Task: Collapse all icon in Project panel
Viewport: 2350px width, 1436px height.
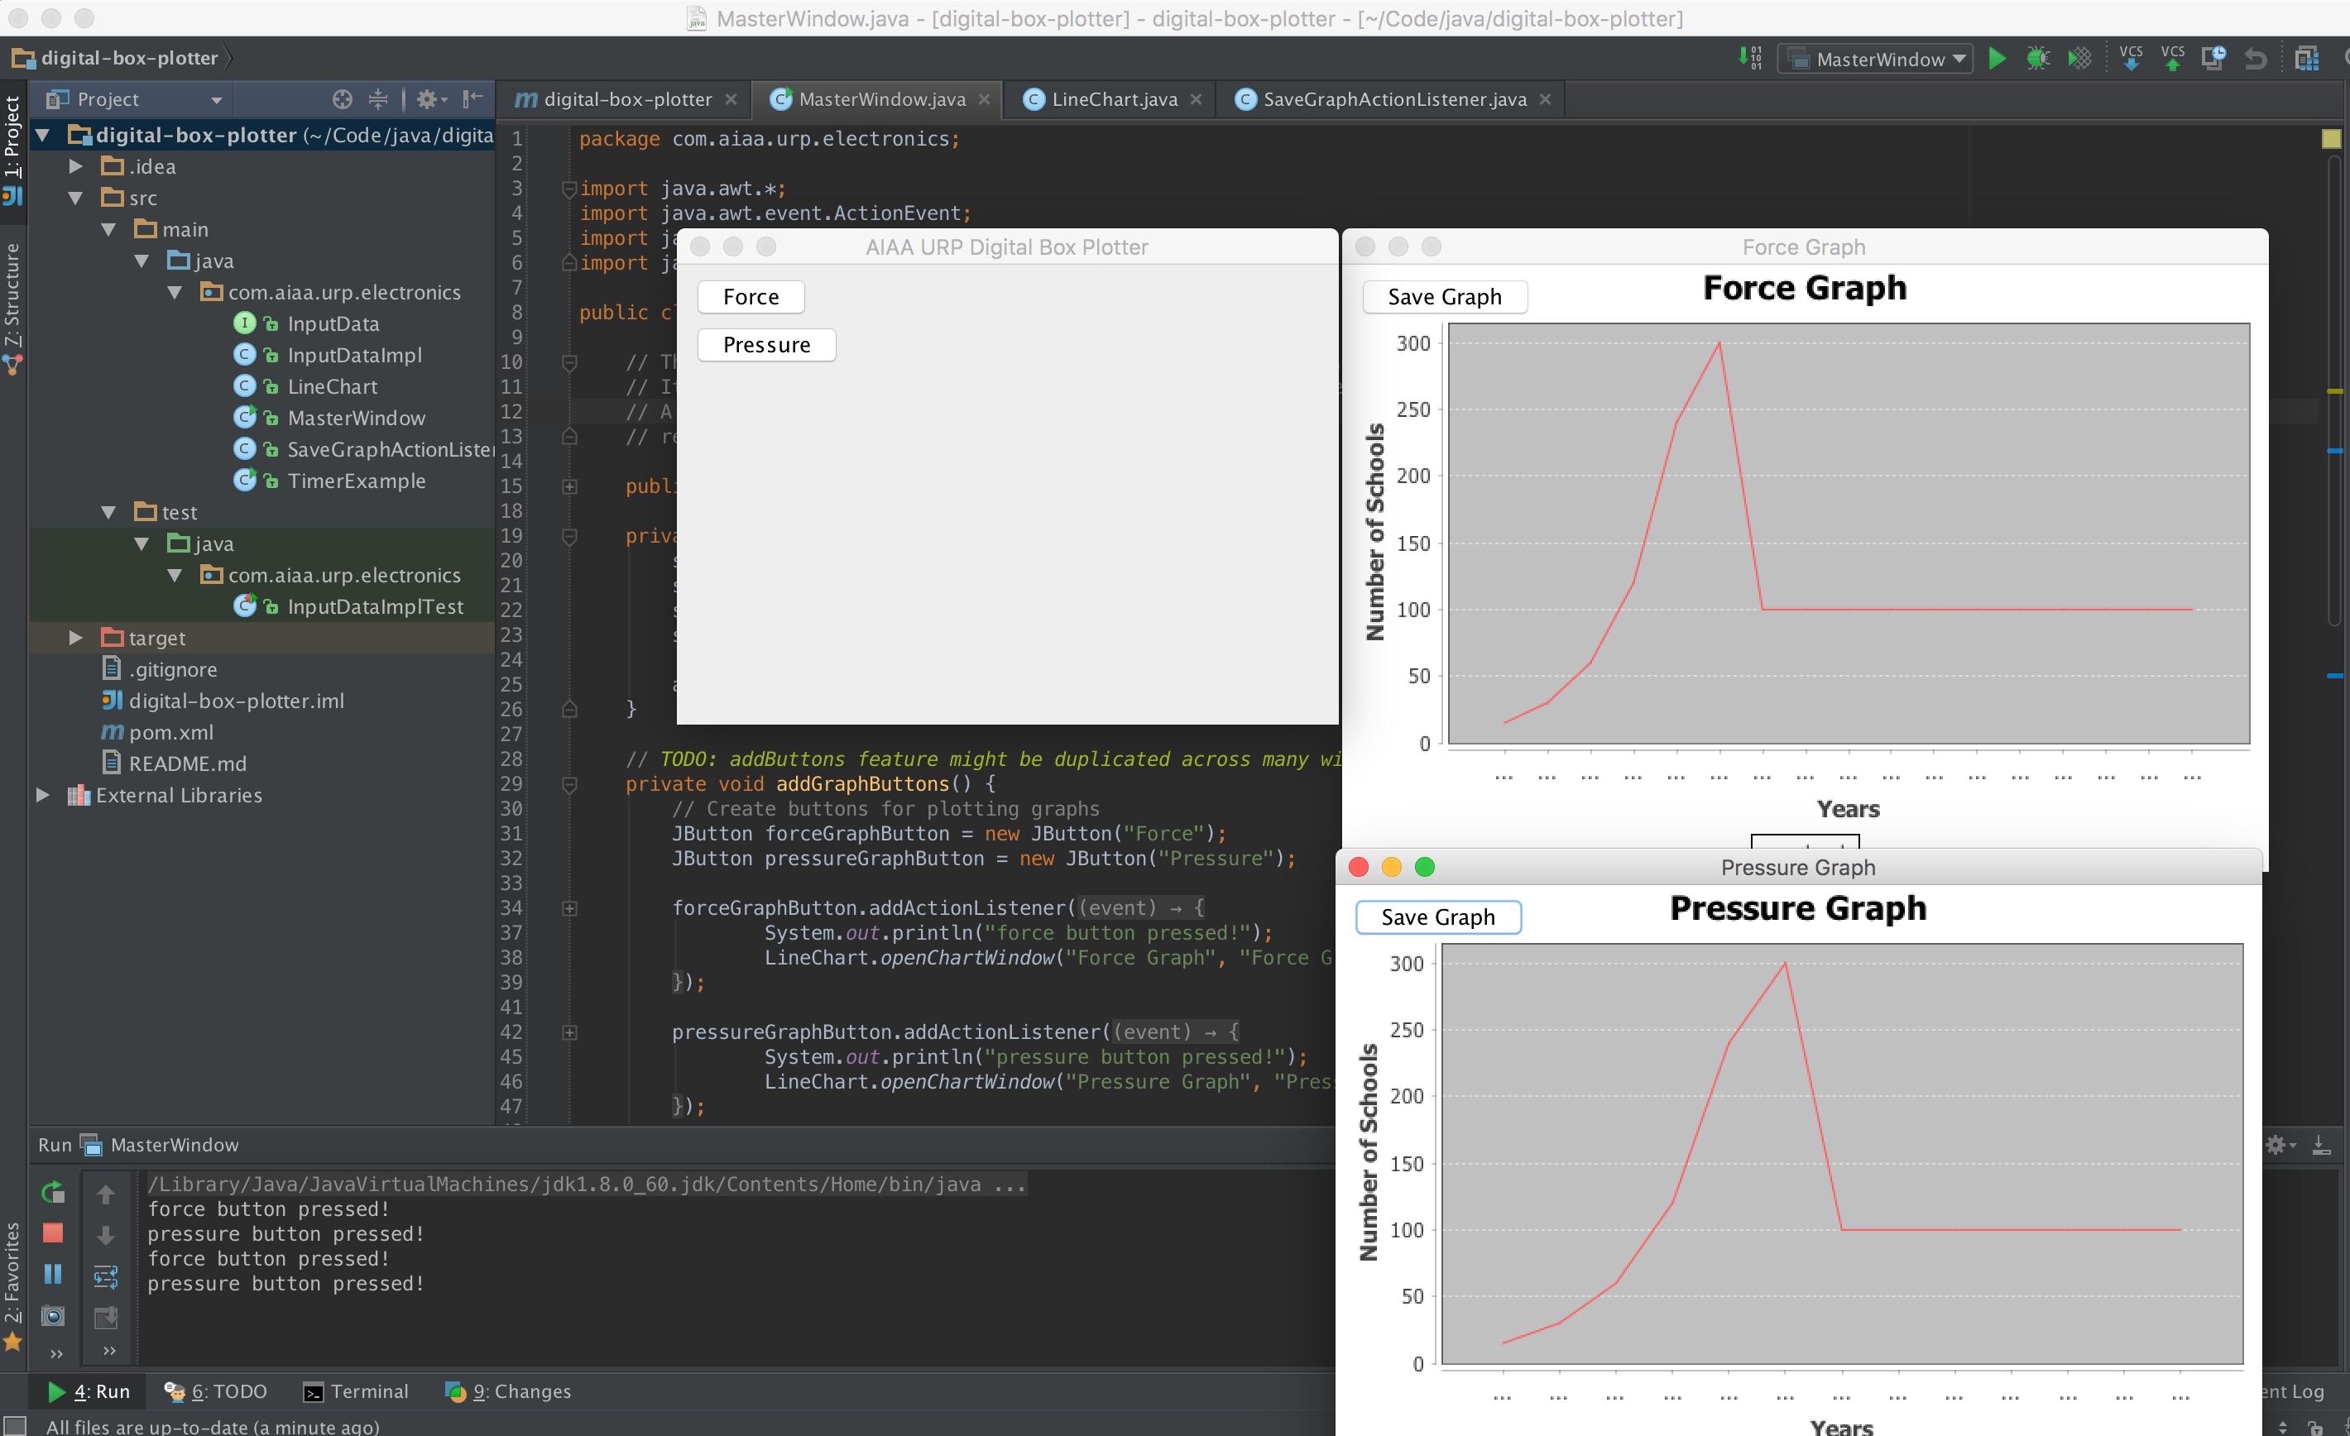Action: [x=377, y=99]
